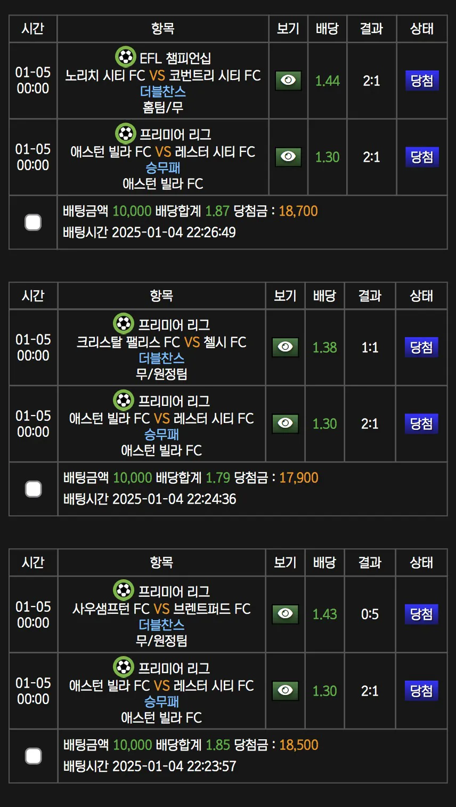Click the 더블찬스 link under Norwich vs Coventry
The width and height of the screenshot is (456, 807).
pyautogui.click(x=163, y=91)
